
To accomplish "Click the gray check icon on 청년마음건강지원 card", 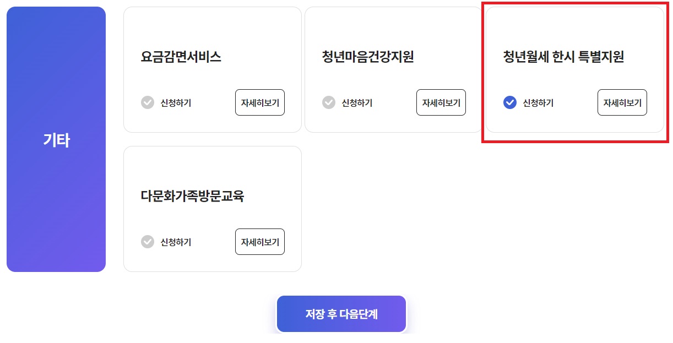I will [x=328, y=102].
